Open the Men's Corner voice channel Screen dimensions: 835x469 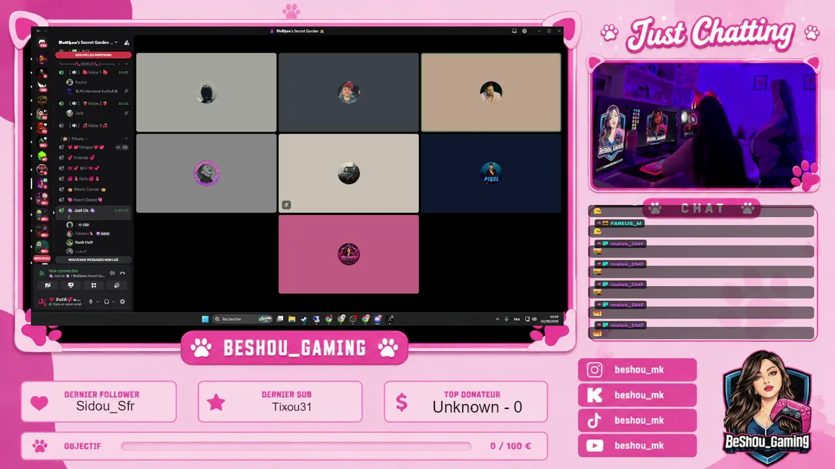[94, 189]
